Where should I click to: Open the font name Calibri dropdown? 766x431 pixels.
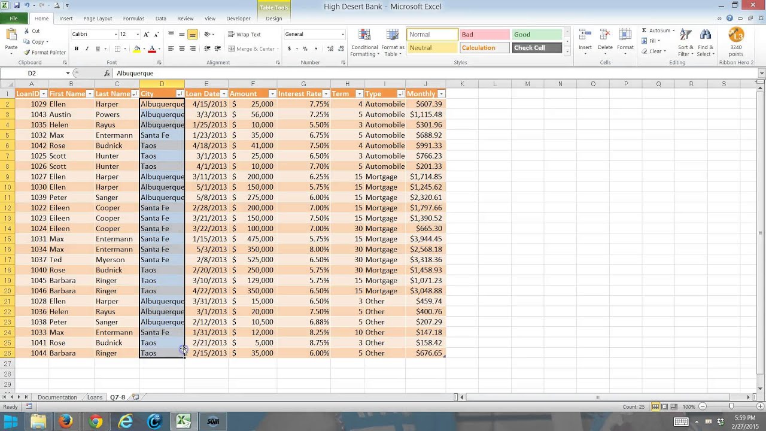pos(116,34)
